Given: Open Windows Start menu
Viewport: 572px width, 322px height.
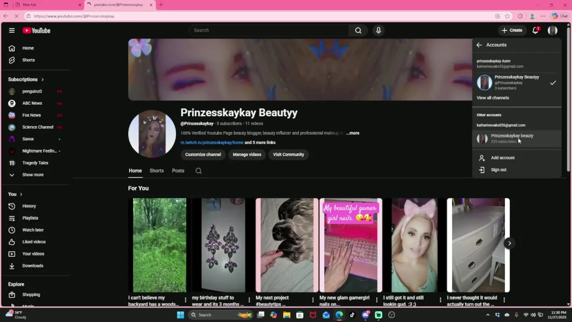Looking at the screenshot, I should click(181, 315).
